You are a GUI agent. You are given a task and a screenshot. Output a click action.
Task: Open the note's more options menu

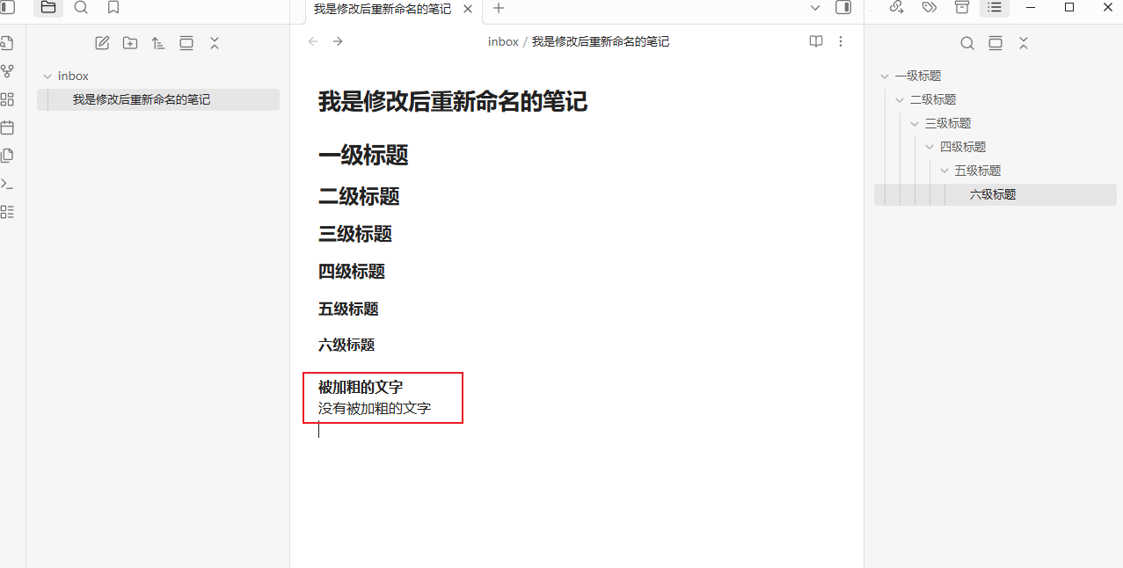pos(841,41)
